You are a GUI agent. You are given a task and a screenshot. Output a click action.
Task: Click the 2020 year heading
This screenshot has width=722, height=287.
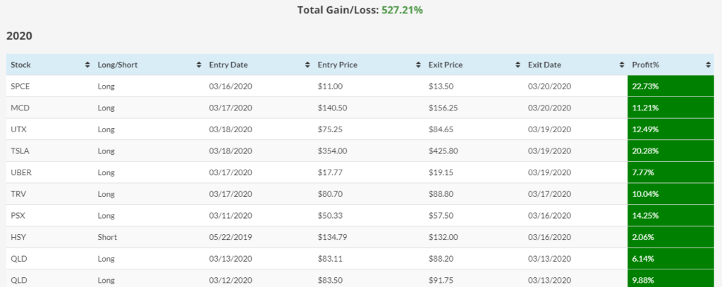[x=19, y=36]
